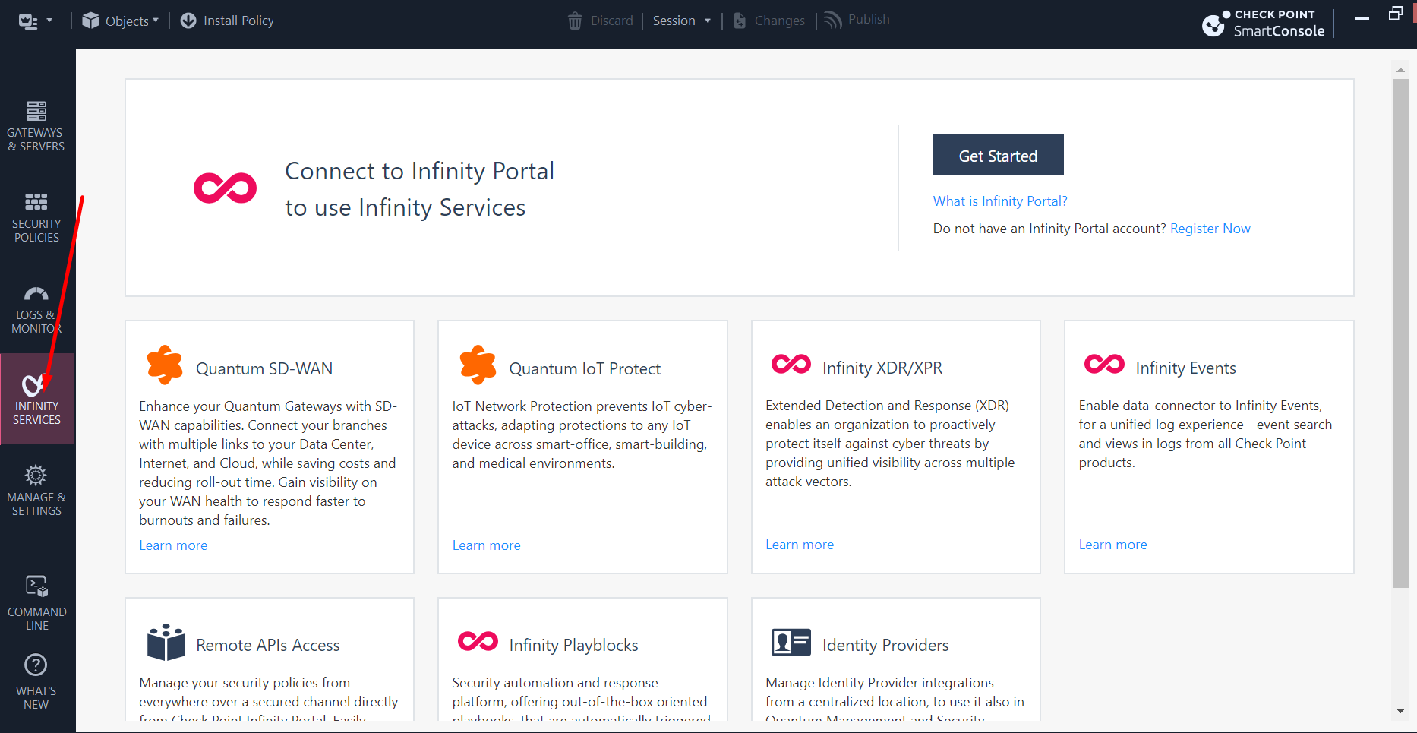Expand the Session dropdown menu
This screenshot has height=733, width=1417.
(x=681, y=21)
